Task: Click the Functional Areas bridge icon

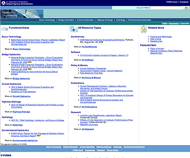Action: pyautogui.click(x=5, y=29)
